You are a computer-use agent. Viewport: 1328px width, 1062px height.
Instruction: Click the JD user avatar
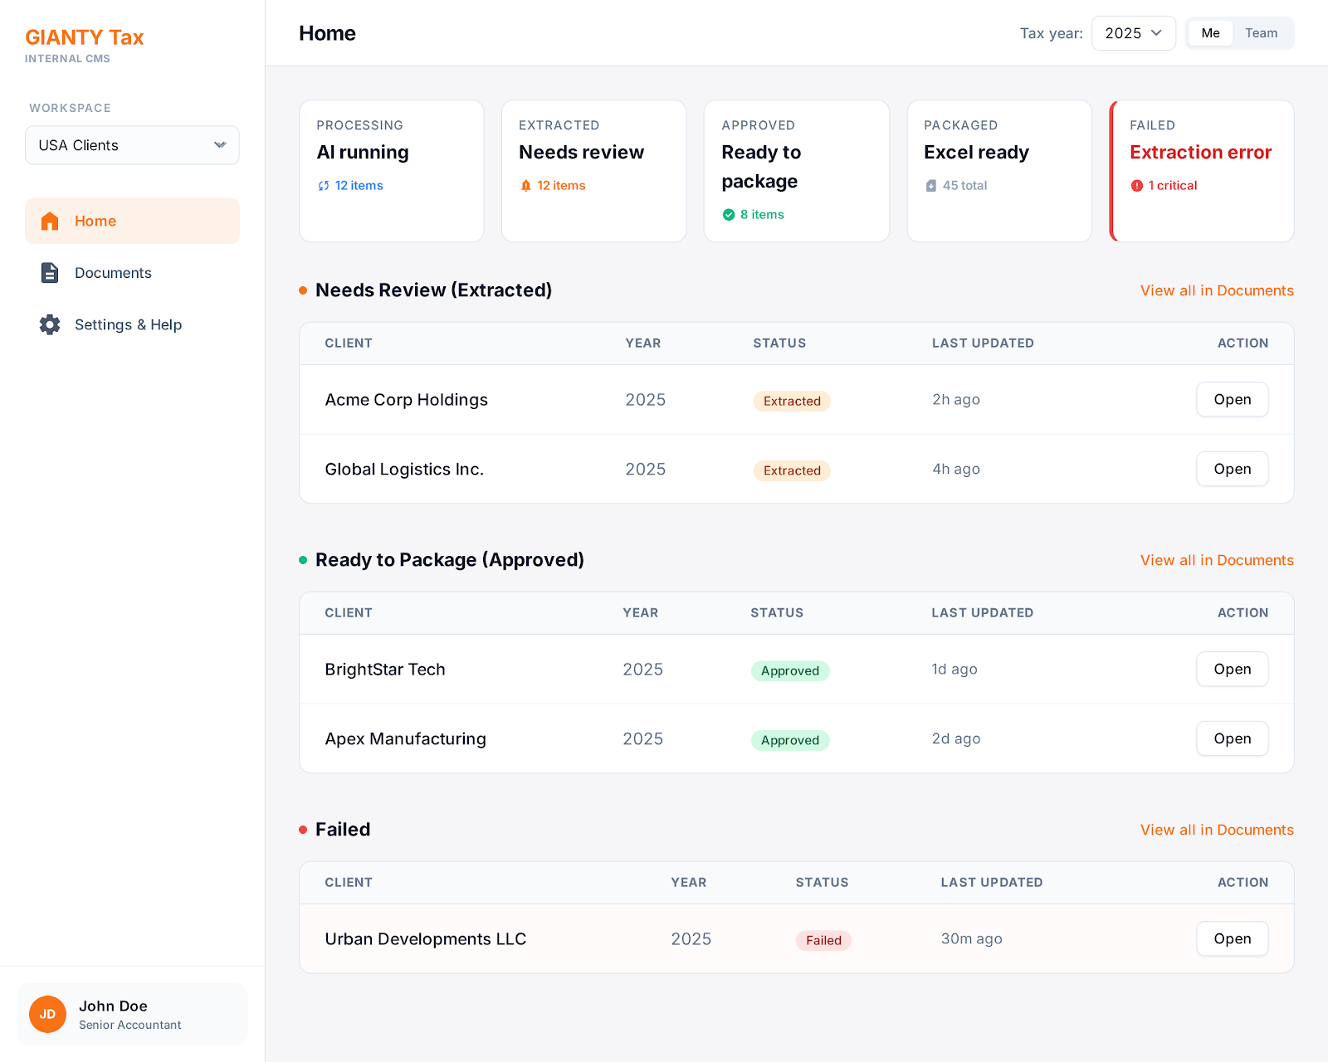click(47, 1014)
